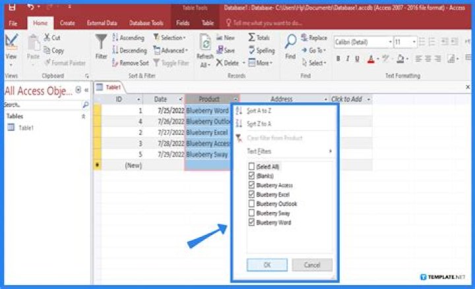Click the Sort A to Z icon in popup

tap(239, 111)
